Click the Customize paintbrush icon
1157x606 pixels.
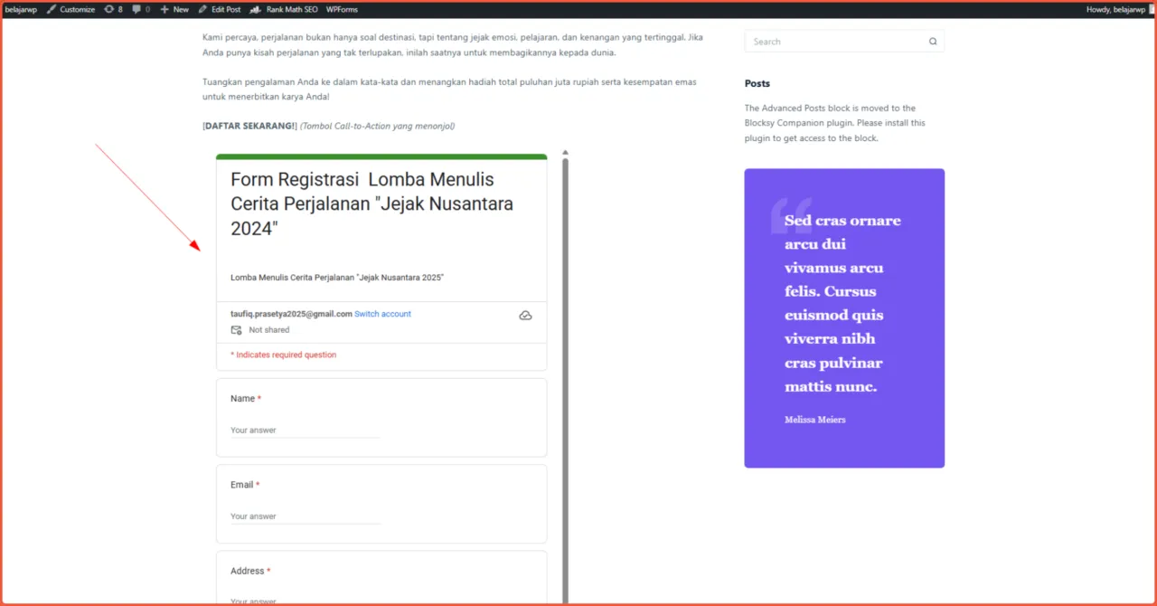pos(52,9)
